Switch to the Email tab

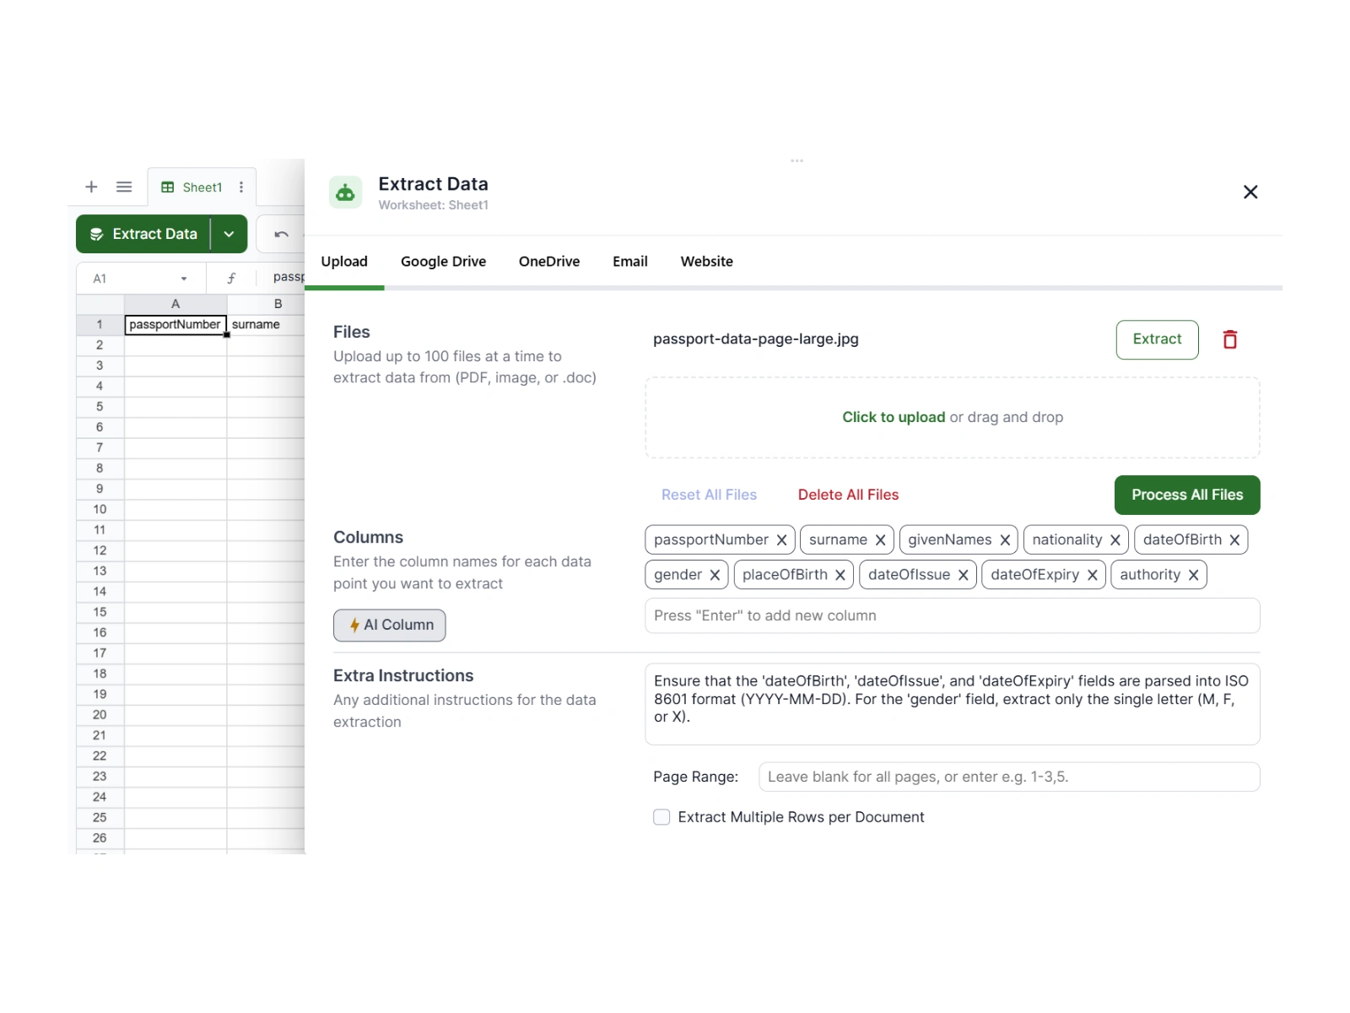point(630,262)
